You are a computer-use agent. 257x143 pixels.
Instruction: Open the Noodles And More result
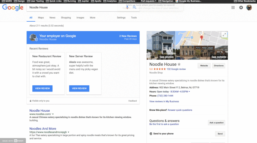43,129
